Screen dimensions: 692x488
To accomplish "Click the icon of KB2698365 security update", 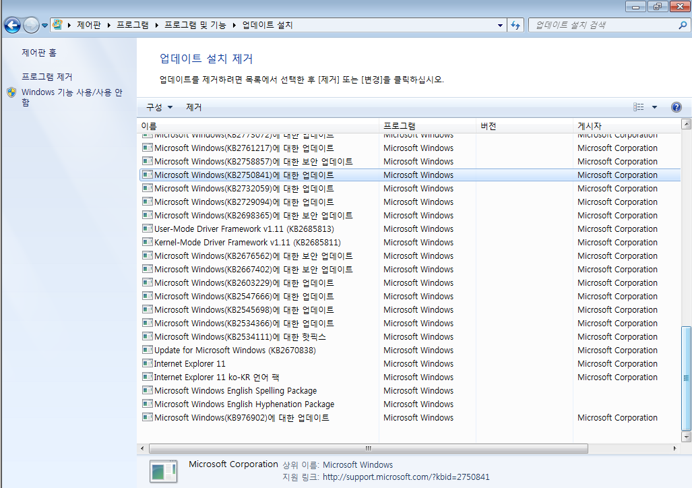I will 148,215.
